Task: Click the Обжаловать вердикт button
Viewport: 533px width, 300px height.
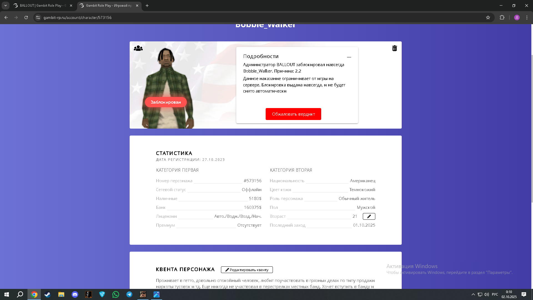Action: pyautogui.click(x=293, y=114)
